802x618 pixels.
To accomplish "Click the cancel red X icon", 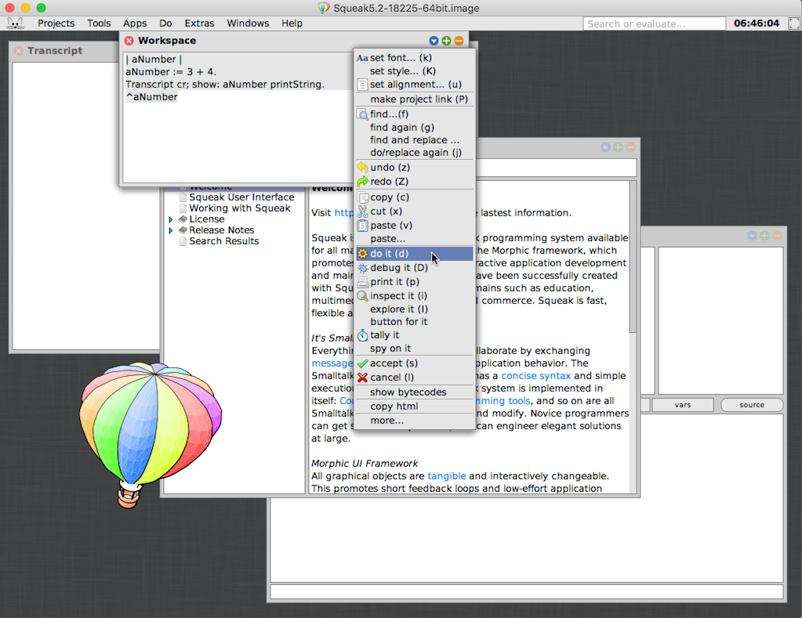I will tap(362, 378).
